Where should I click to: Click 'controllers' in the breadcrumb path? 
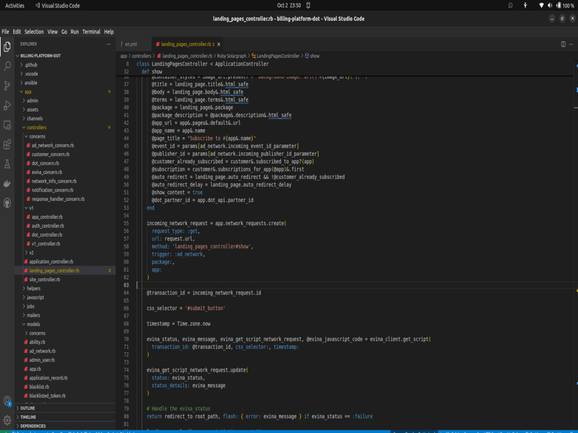[x=142, y=56]
